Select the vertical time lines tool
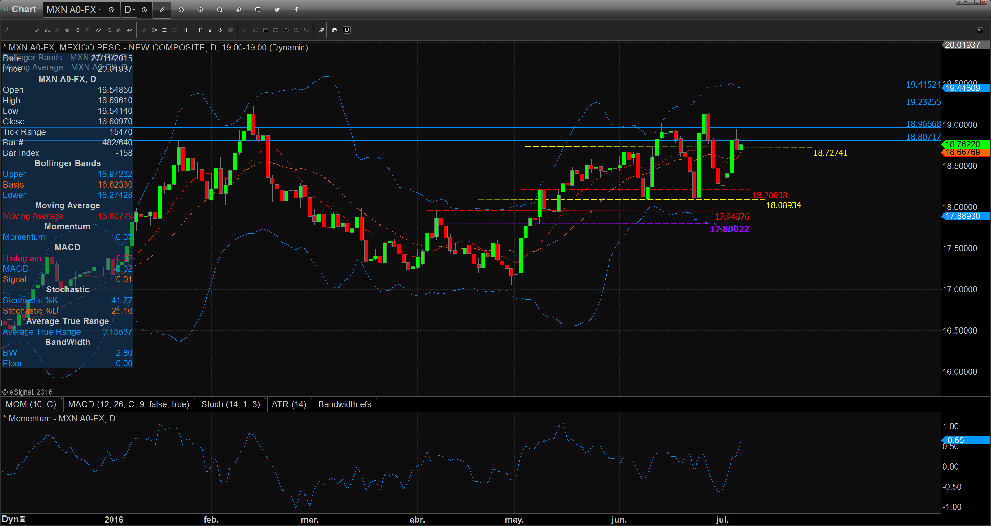Image resolution: width=991 pixels, height=526 pixels. coord(185,30)
